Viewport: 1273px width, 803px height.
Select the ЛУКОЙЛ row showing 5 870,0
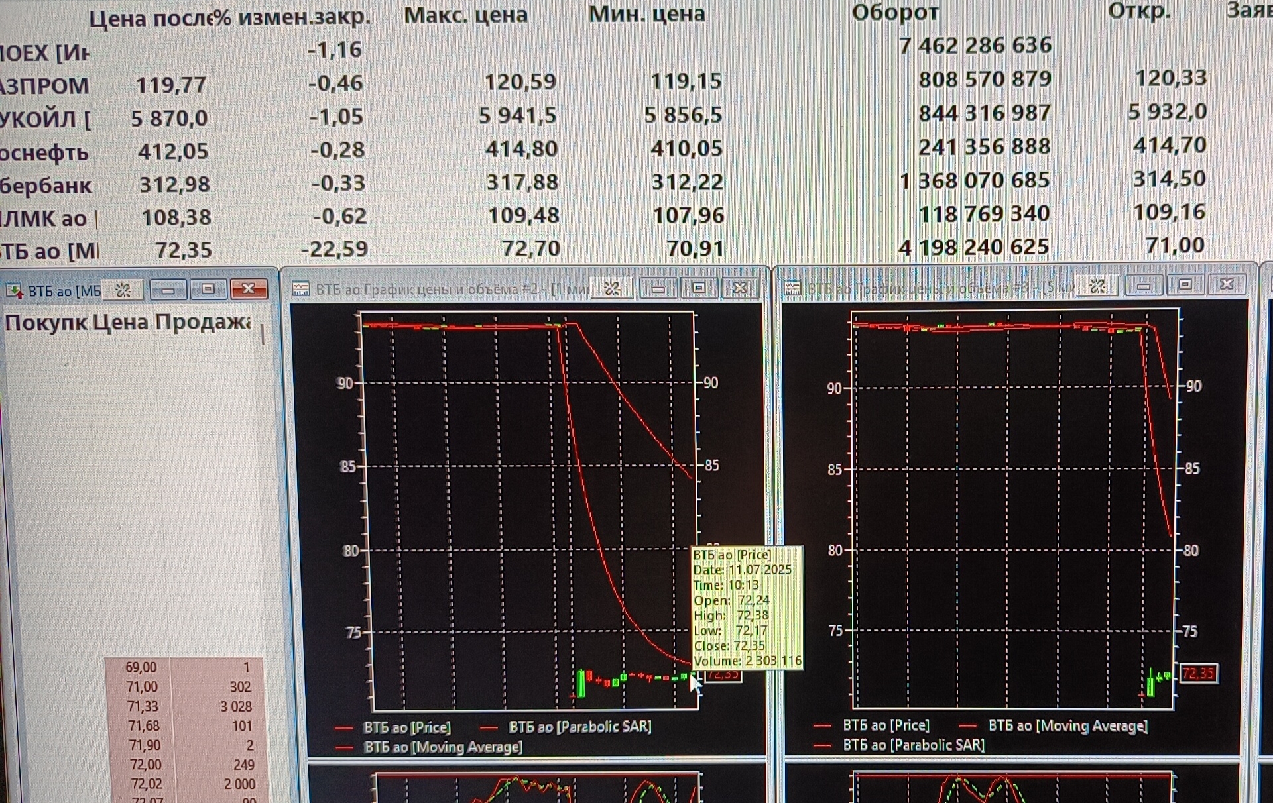[x=46, y=119]
